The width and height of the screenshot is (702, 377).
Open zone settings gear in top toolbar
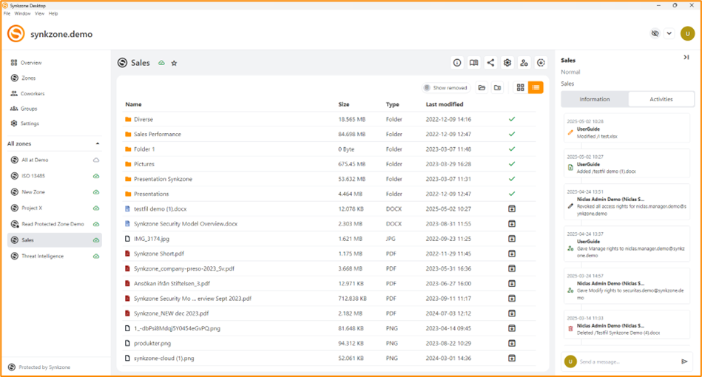[507, 64]
